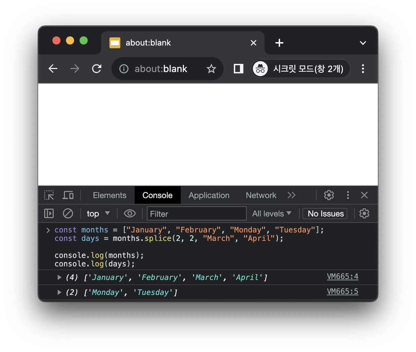This screenshot has height=352, width=416.
Task: Go back using the browser back arrow
Action: pos(53,69)
